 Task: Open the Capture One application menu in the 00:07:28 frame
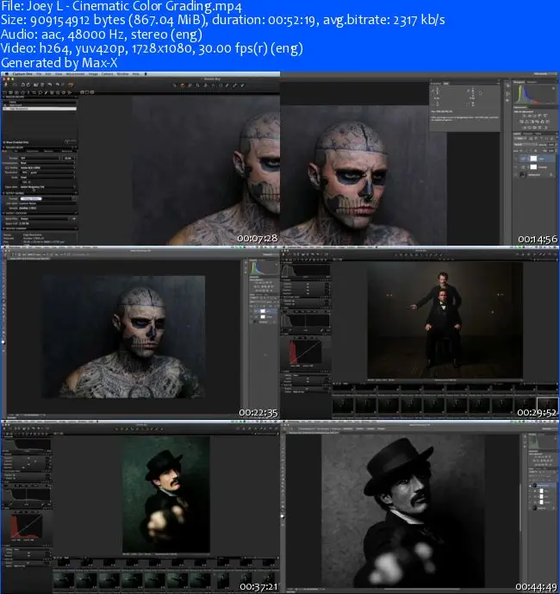click(22, 74)
